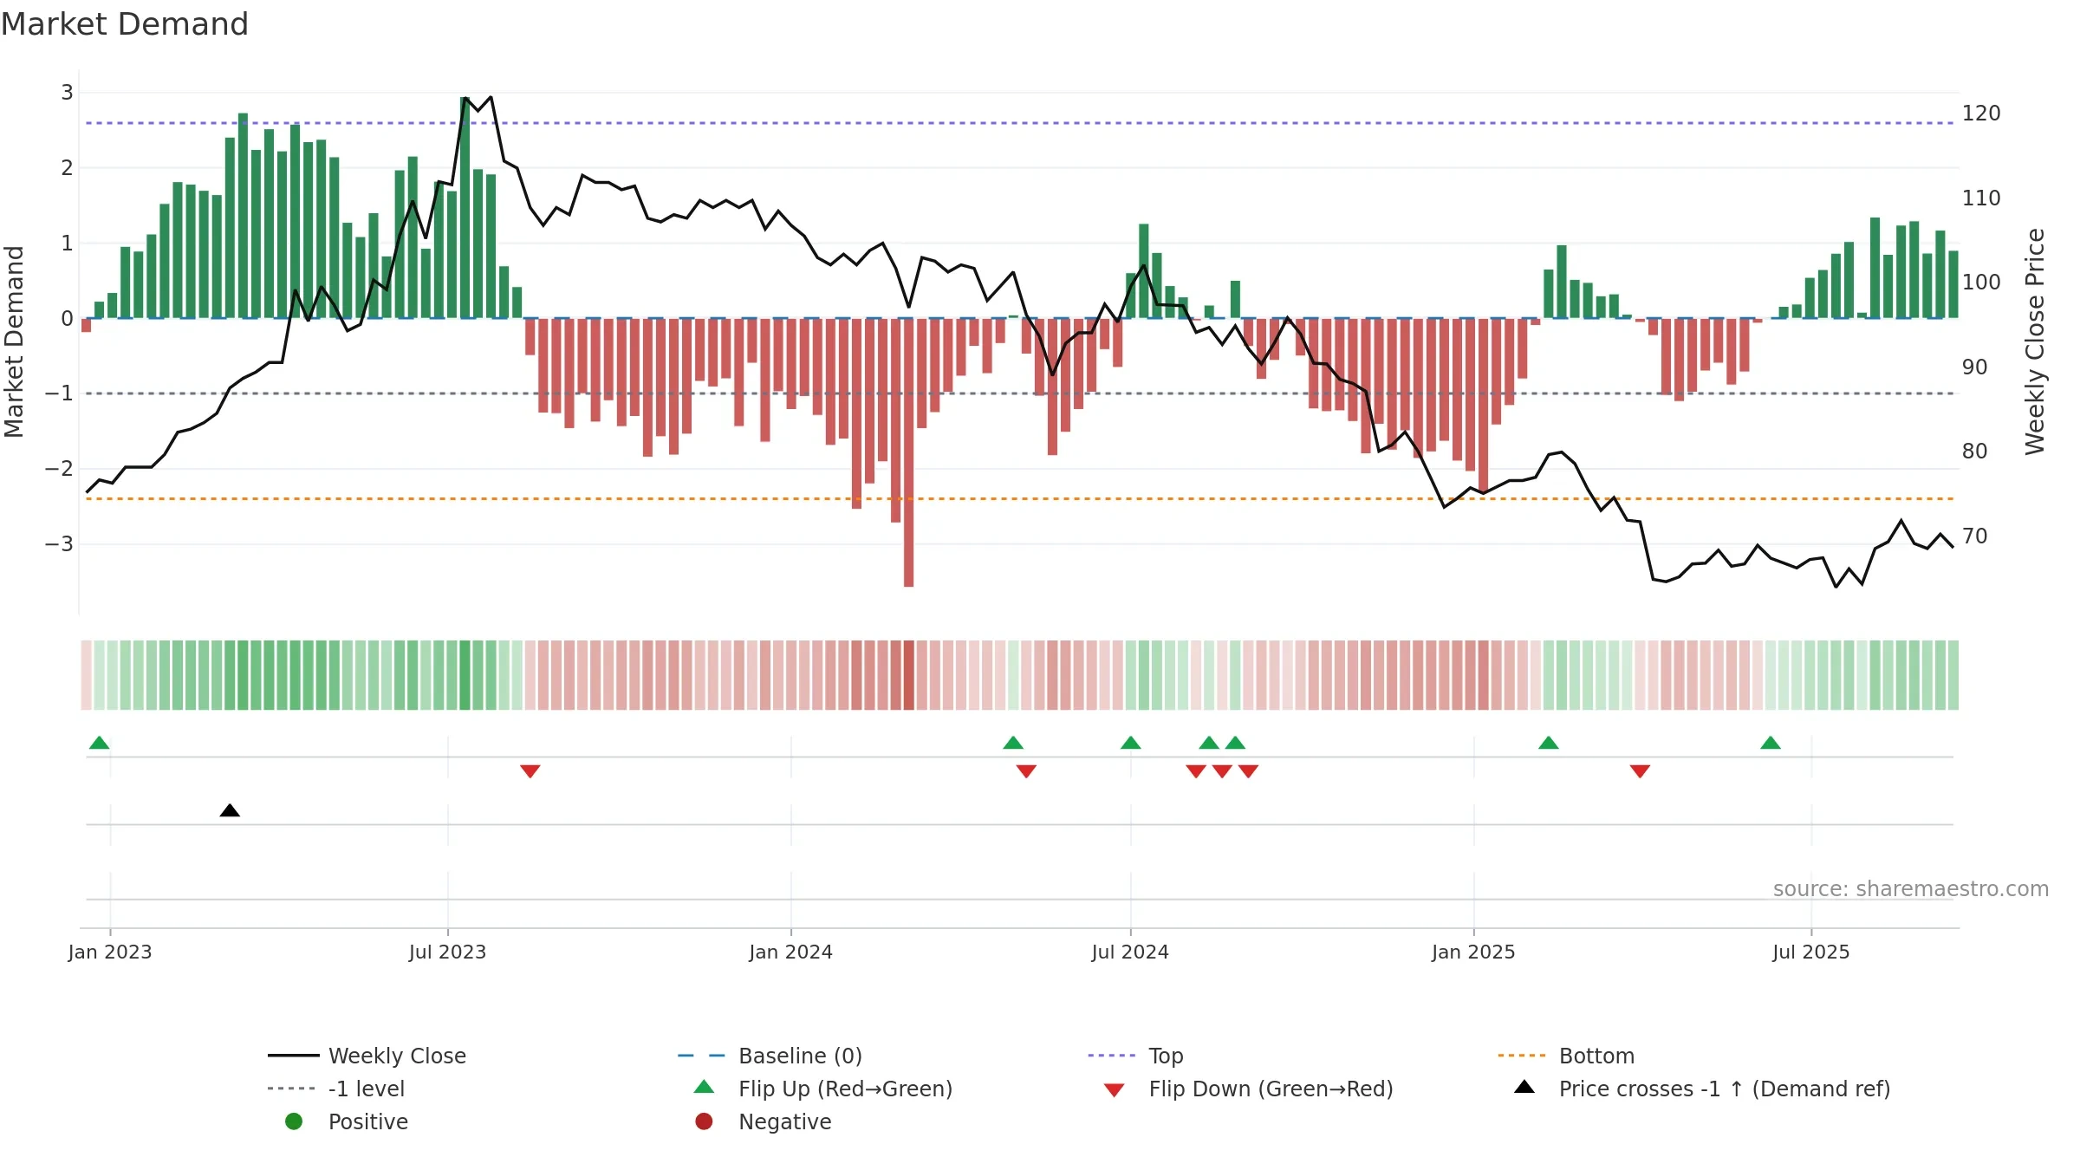Click the vertical Market Demand axis title
2080x1170 pixels.
(x=14, y=341)
